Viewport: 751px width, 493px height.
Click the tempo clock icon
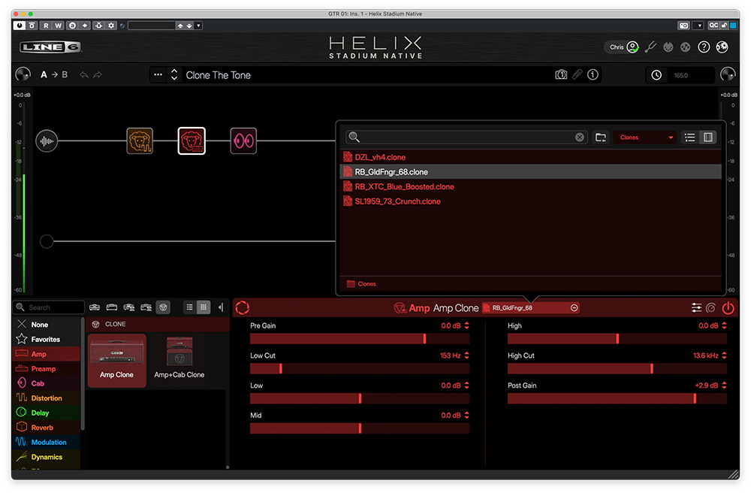(x=656, y=75)
